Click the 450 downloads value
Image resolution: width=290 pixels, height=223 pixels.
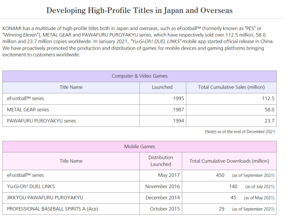tap(220, 175)
